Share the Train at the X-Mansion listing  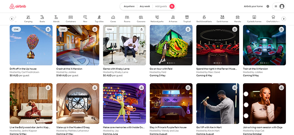pyautogui.click(x=281, y=29)
